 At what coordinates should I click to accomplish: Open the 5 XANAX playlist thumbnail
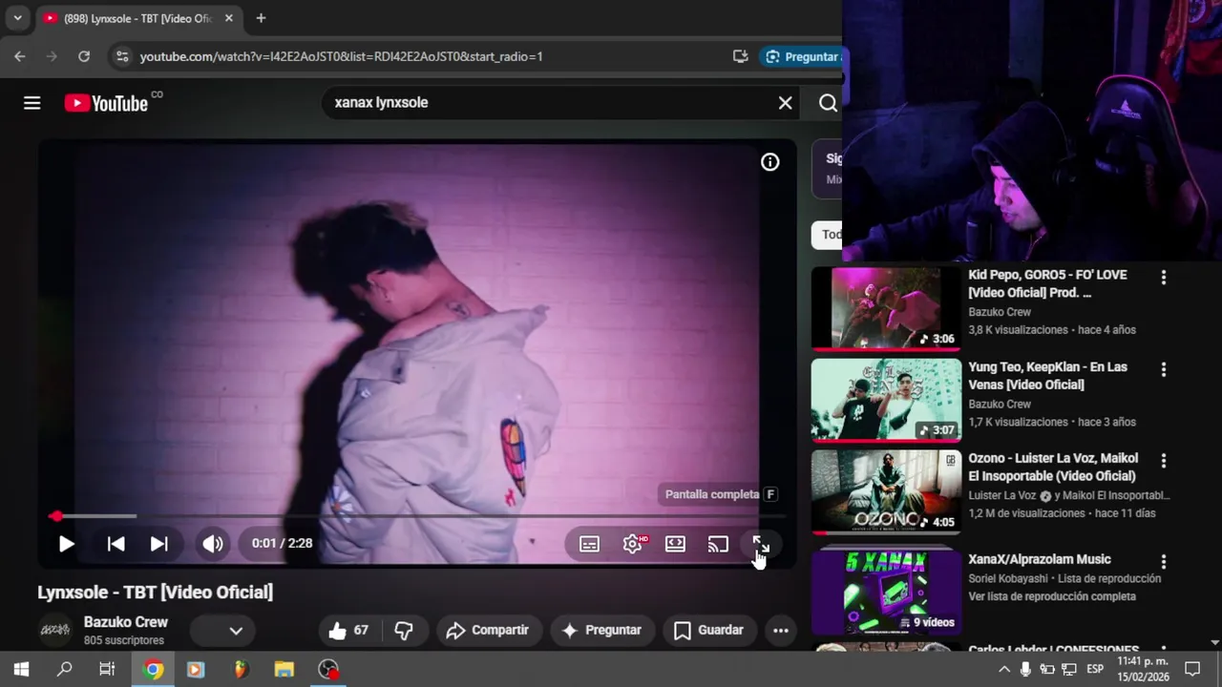click(x=886, y=592)
